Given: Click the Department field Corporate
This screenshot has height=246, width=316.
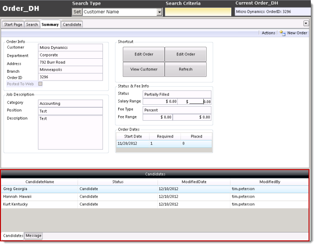Looking at the screenshot, I should point(70,55).
